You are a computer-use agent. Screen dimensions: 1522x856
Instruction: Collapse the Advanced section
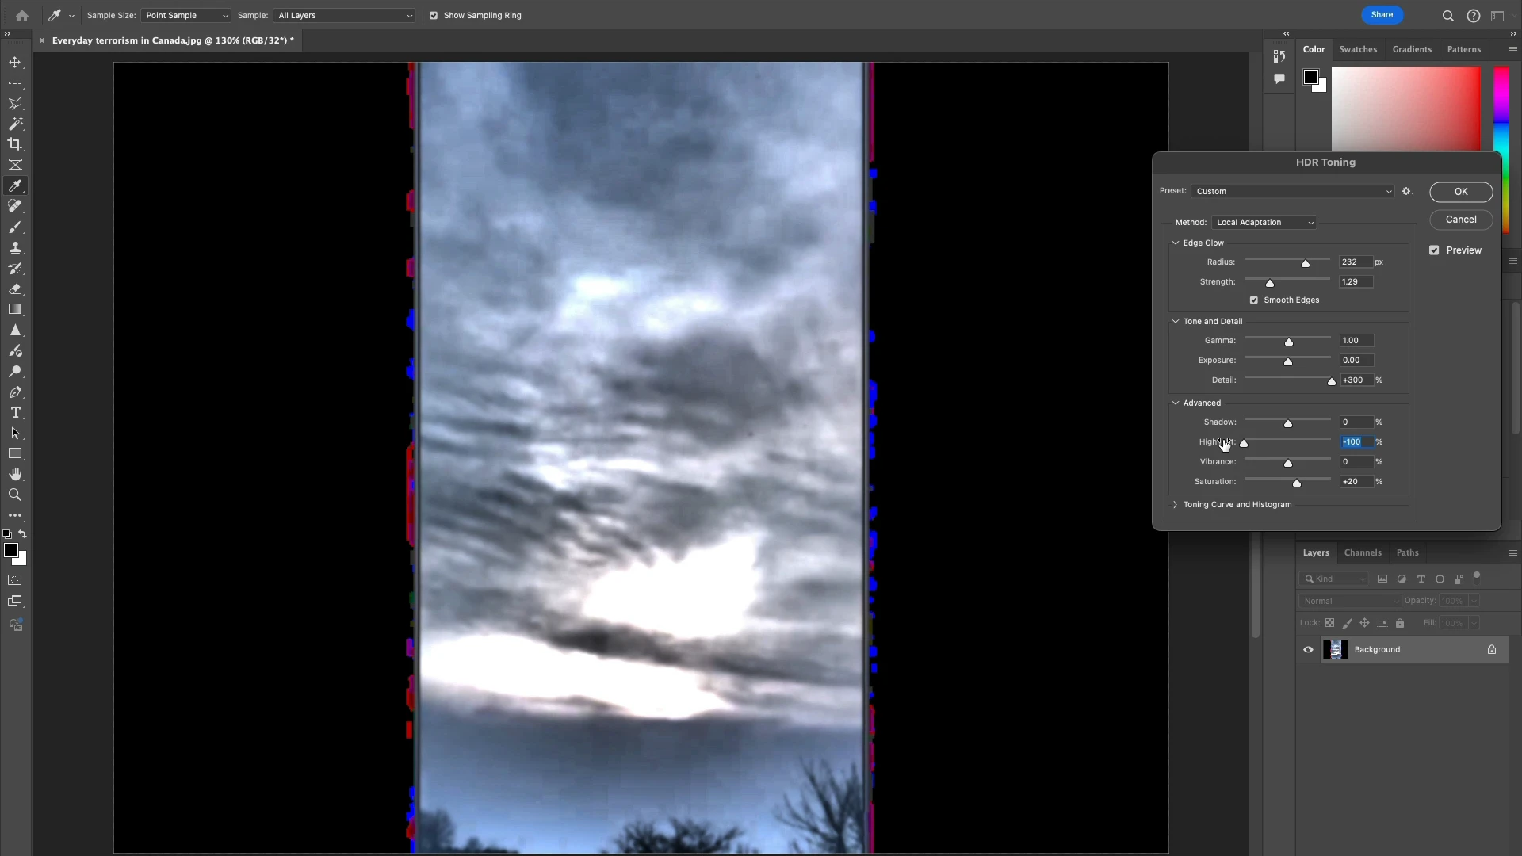pyautogui.click(x=1176, y=403)
